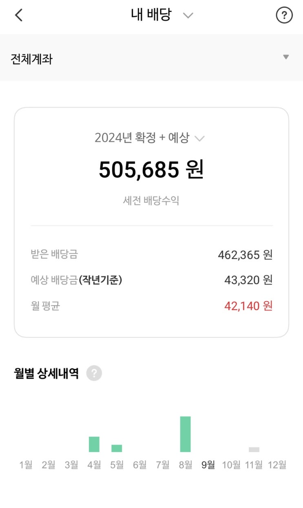Image resolution: width=303 pixels, height=508 pixels.
Task: Tap the 받은 배당금 amount row
Action: click(x=152, y=255)
